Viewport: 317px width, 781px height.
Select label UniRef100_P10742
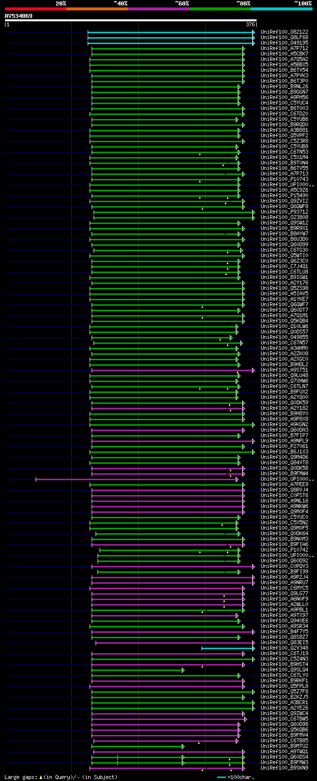coord(284,550)
